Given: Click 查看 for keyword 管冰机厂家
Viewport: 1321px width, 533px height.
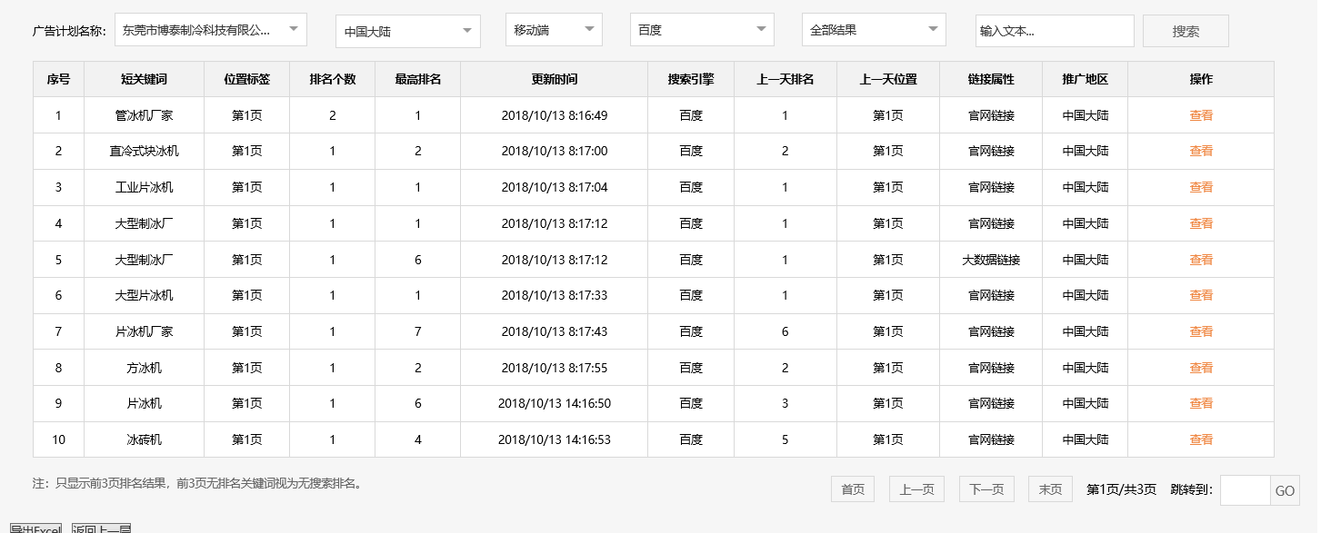Looking at the screenshot, I should click(1200, 114).
